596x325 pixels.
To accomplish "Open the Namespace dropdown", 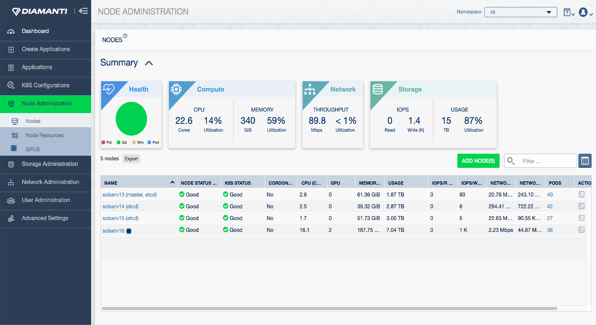I will click(x=520, y=12).
